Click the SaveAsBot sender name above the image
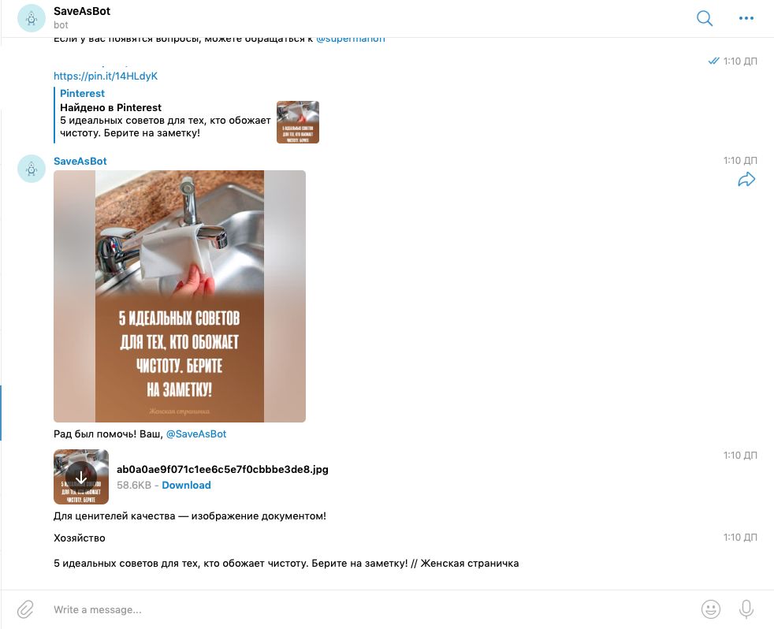 pos(80,161)
